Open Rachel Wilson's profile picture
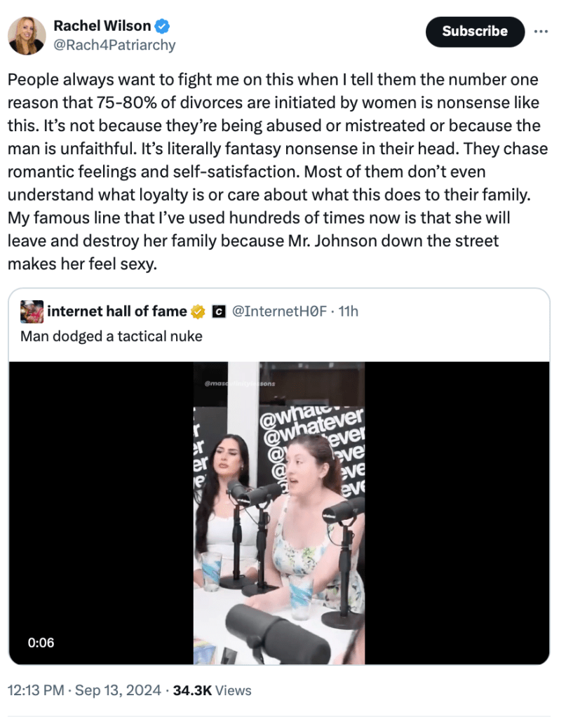 pos(27,36)
